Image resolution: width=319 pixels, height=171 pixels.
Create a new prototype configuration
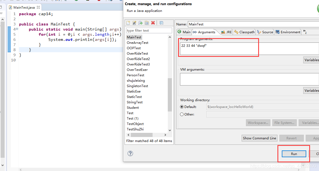point(134,23)
